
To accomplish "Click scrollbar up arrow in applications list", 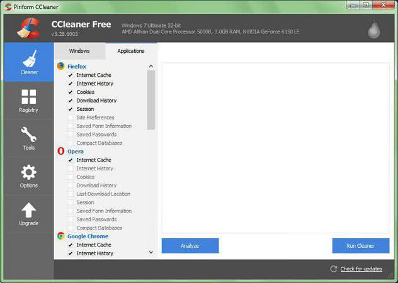I will point(151,66).
